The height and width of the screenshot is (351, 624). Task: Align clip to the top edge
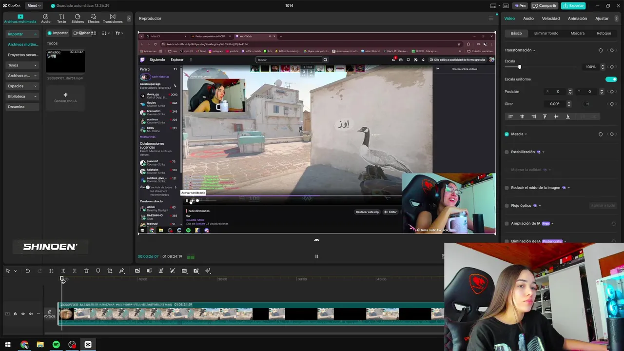pos(545,117)
